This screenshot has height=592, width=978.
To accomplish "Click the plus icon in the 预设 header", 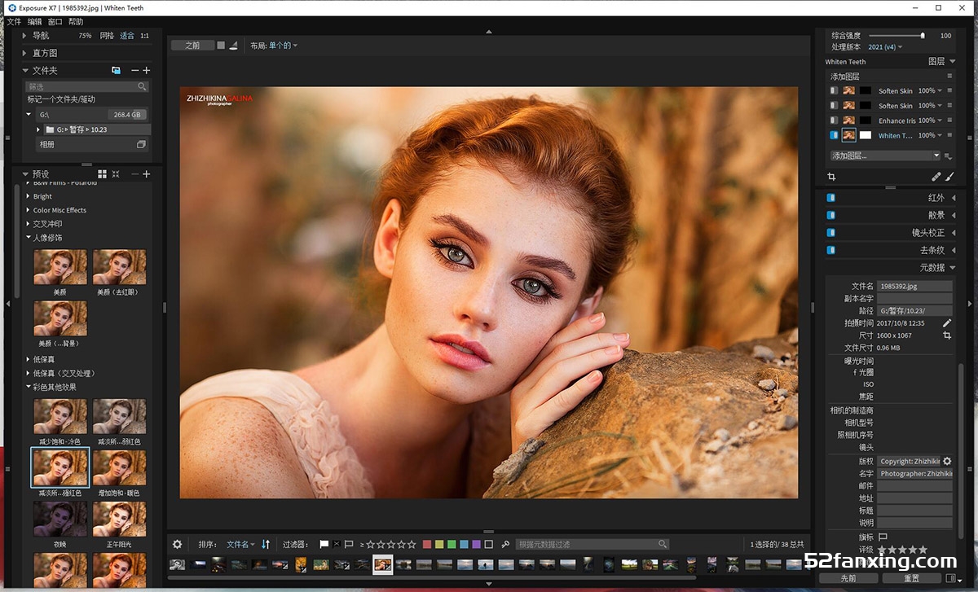I will tap(147, 174).
